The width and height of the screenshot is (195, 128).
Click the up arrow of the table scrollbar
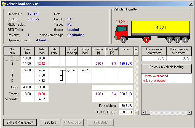(136, 49)
